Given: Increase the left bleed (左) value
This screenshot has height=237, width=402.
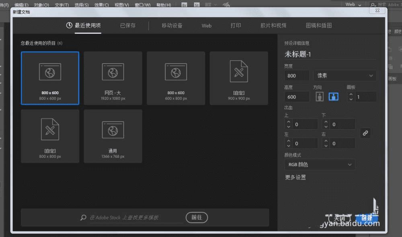Looking at the screenshot, I should (x=288, y=141).
